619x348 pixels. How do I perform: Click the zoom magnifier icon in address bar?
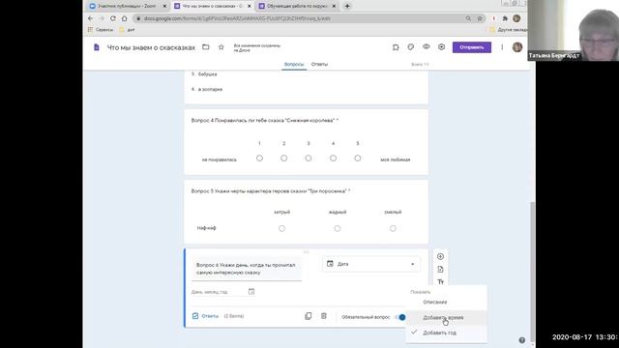click(468, 18)
